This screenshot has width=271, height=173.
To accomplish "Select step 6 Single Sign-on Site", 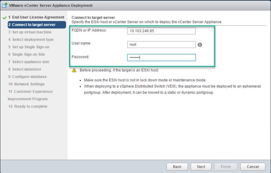I will click(27, 54).
